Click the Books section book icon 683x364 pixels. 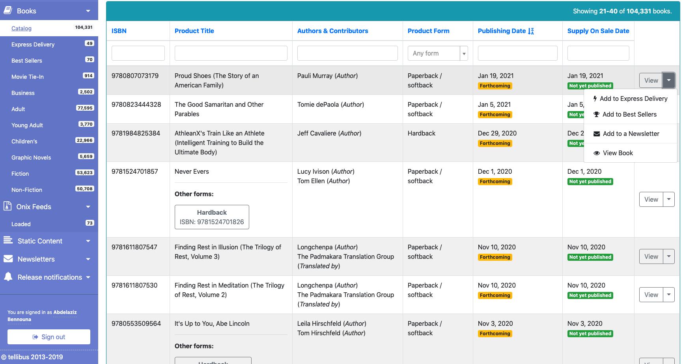[7, 11]
